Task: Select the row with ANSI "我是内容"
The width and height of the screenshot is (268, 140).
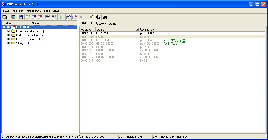Action: tap(173, 44)
